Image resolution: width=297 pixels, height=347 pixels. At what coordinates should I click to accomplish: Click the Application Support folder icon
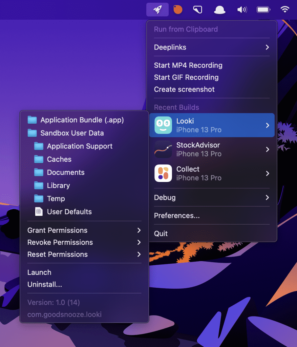[39, 146]
